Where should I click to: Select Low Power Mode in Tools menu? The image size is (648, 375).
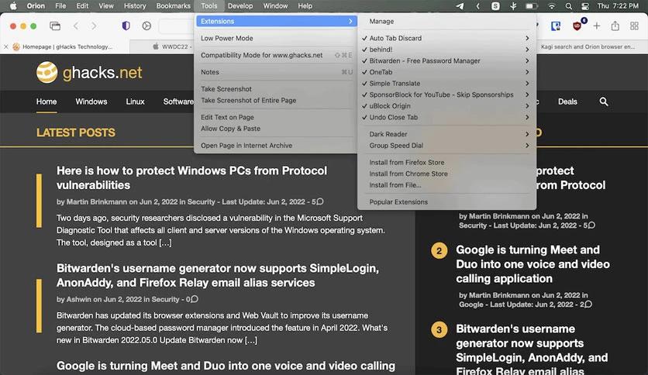point(276,38)
